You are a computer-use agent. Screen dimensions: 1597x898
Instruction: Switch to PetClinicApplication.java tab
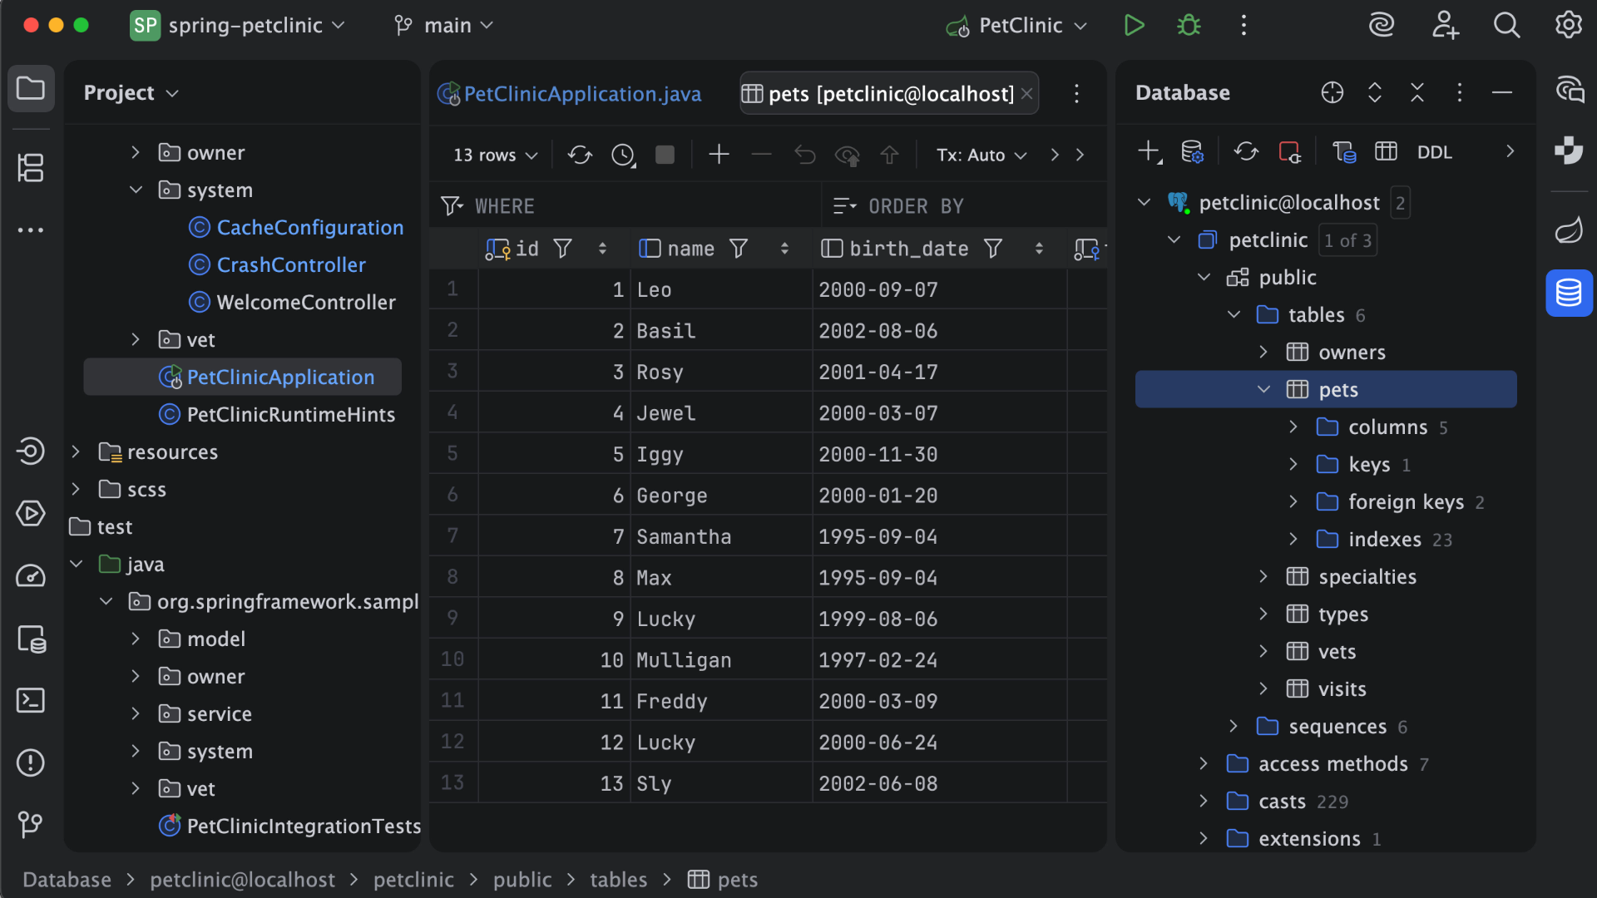point(581,94)
